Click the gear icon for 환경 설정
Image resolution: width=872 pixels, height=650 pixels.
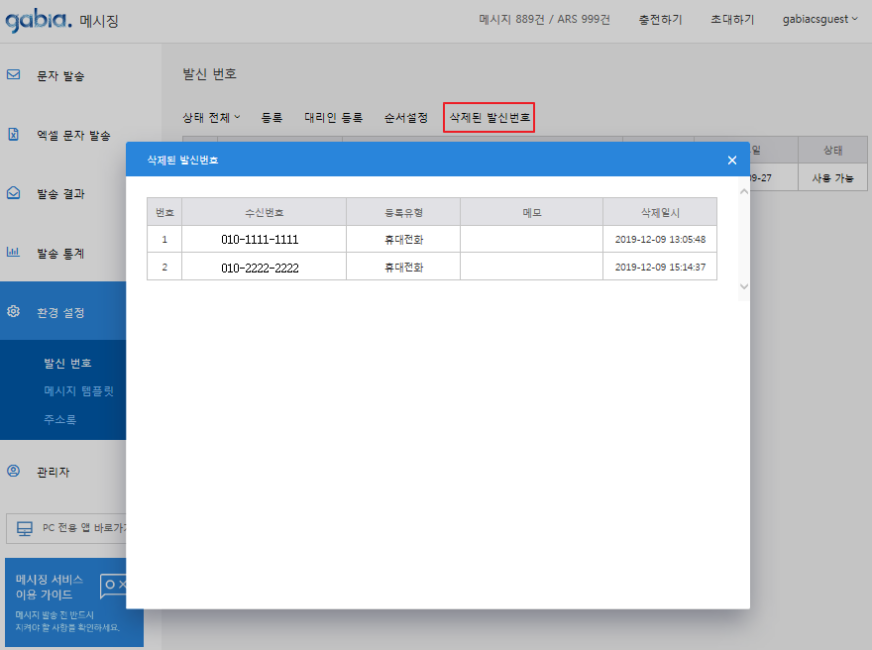pyautogui.click(x=14, y=311)
